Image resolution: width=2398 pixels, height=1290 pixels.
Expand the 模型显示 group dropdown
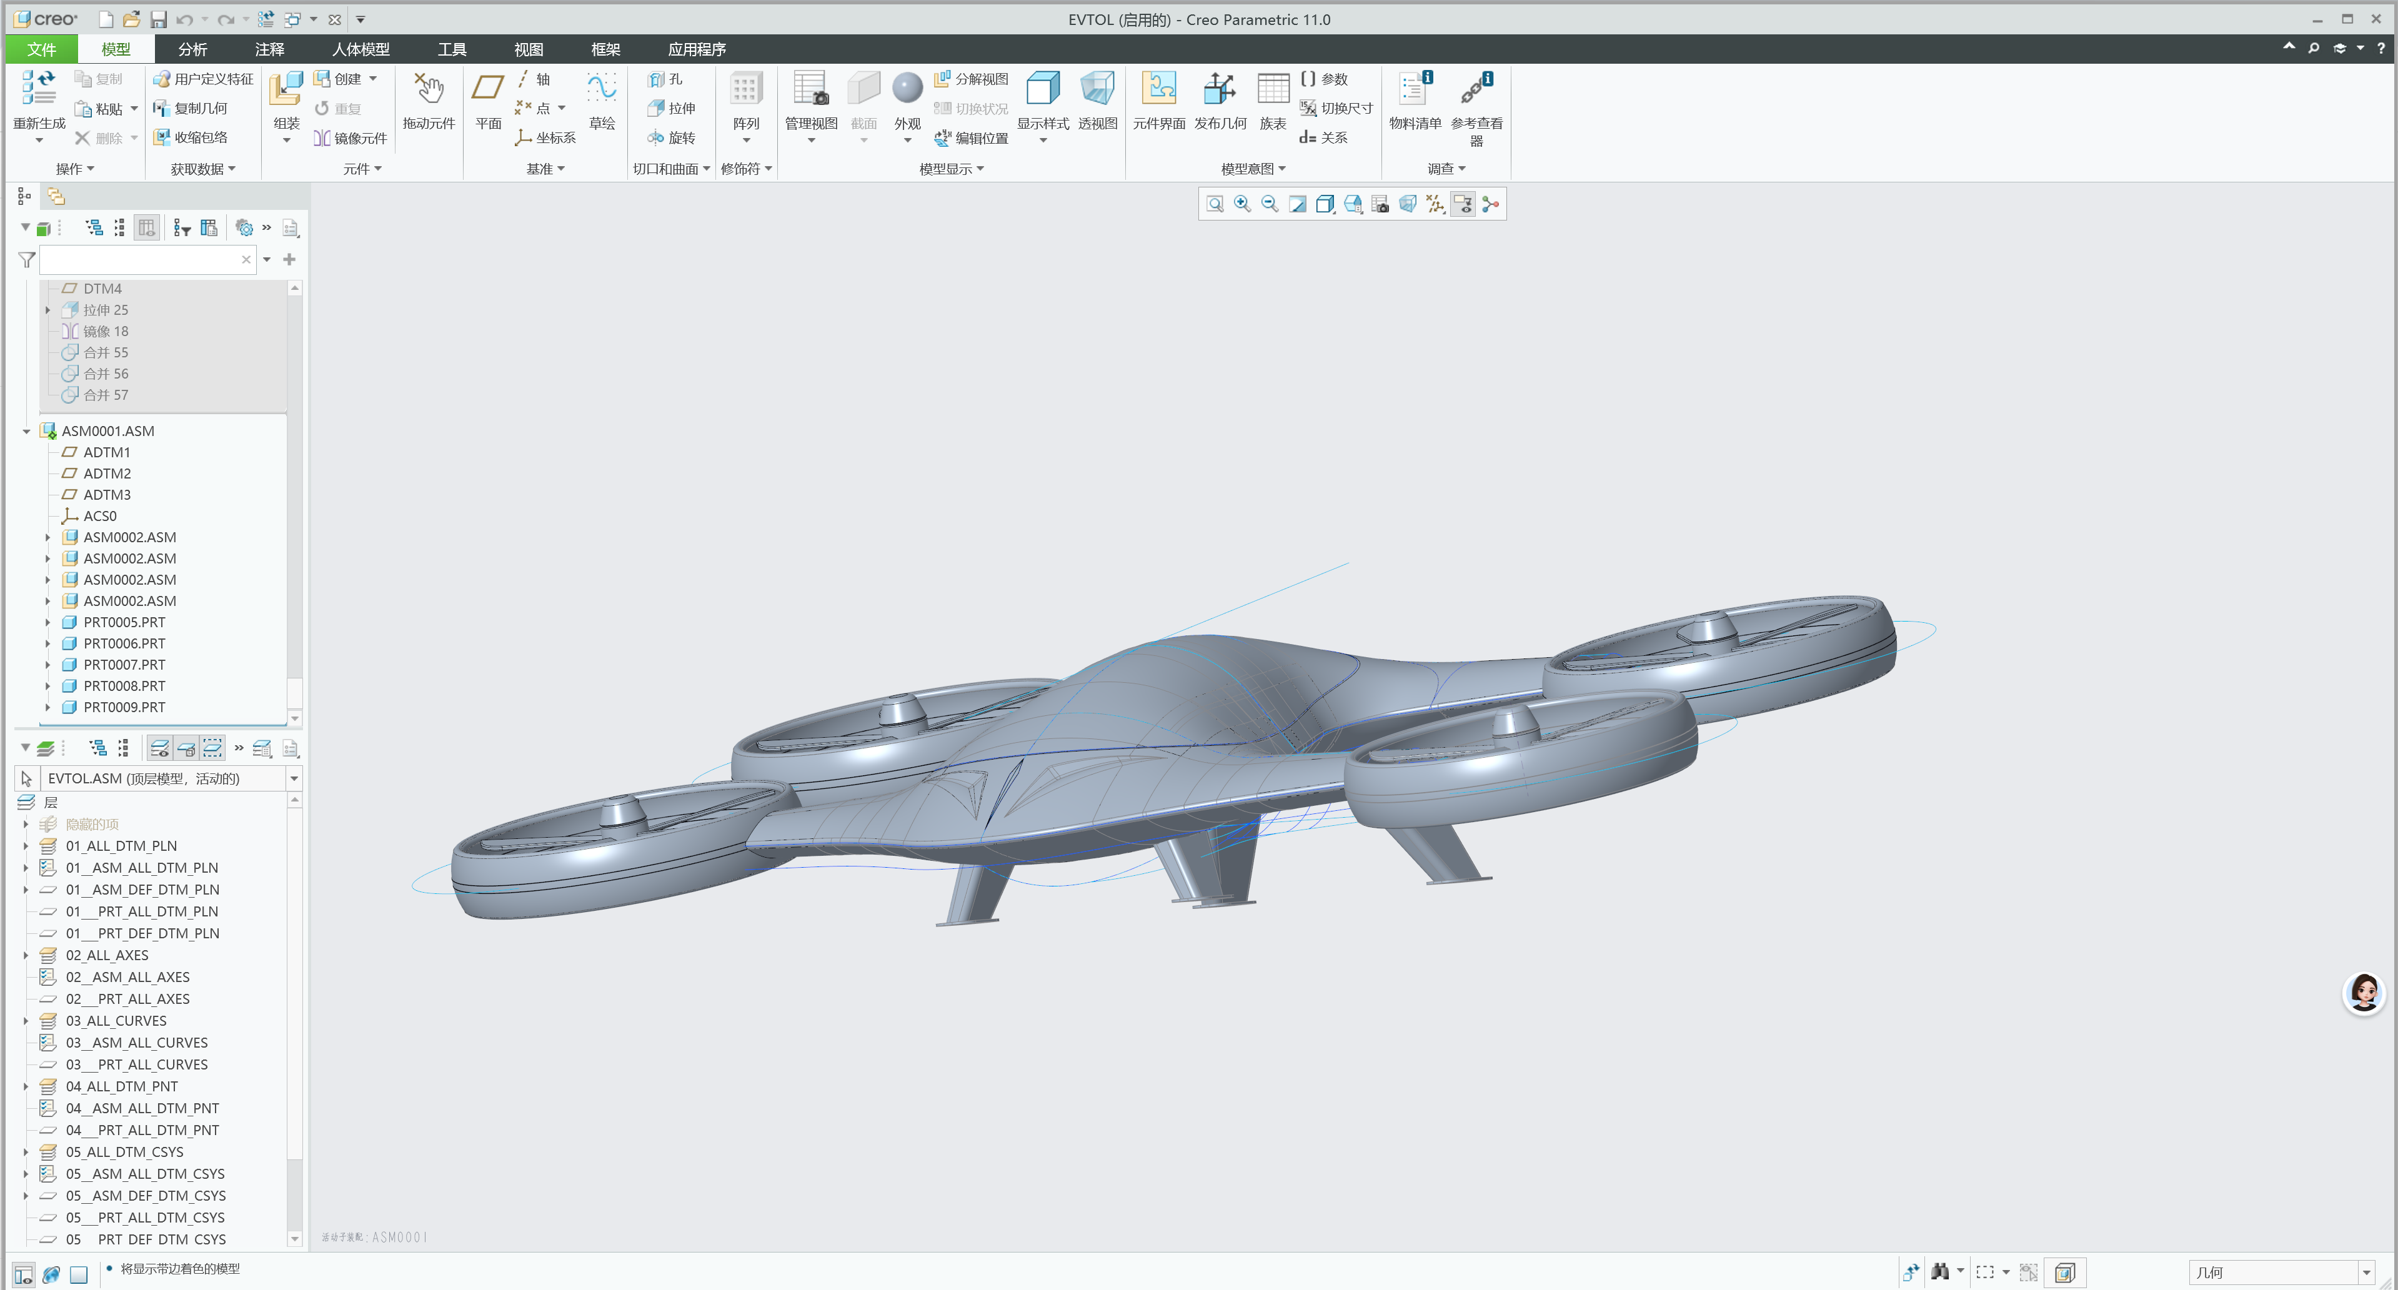click(x=952, y=169)
